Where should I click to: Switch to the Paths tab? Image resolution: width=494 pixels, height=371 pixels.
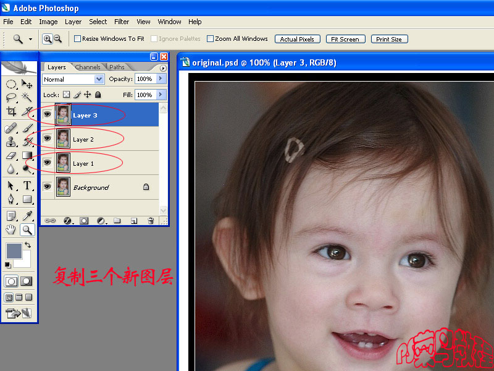coord(117,67)
